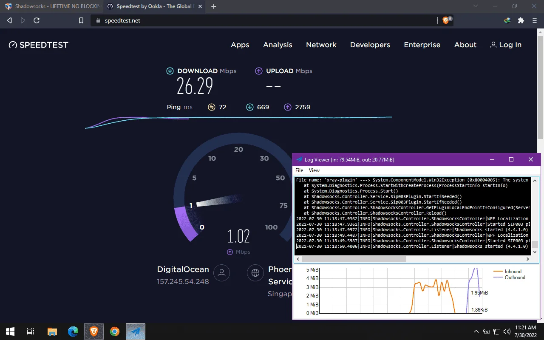Click the IP address 157.245.54.248
Image resolution: width=544 pixels, height=340 pixels.
pyautogui.click(x=183, y=282)
